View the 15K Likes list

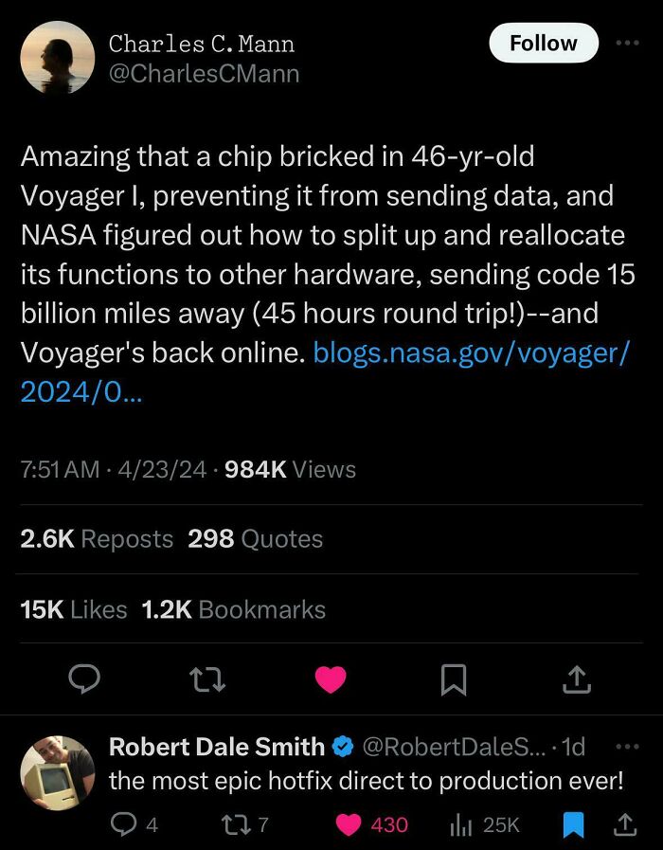point(74,609)
